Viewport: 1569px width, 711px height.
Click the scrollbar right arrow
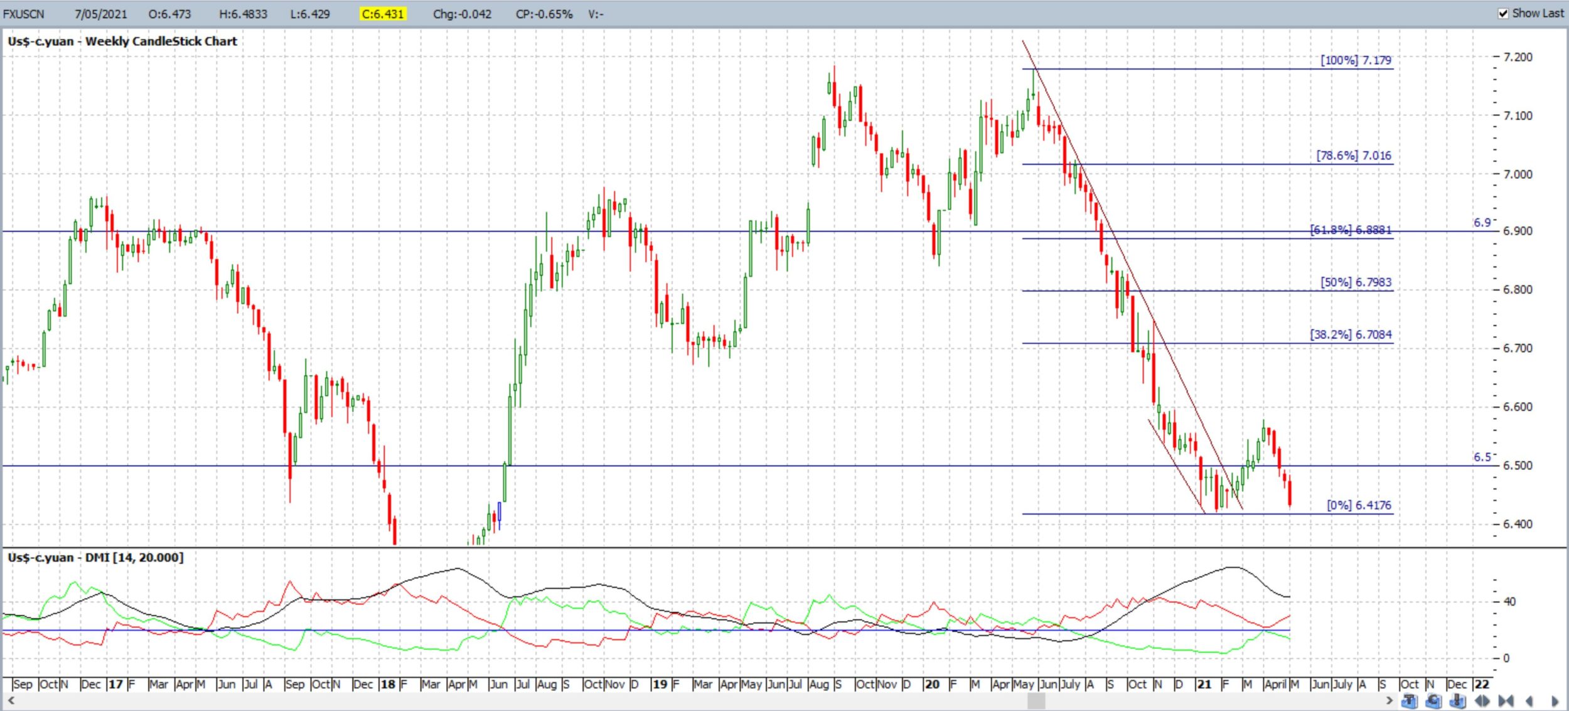click(1390, 700)
